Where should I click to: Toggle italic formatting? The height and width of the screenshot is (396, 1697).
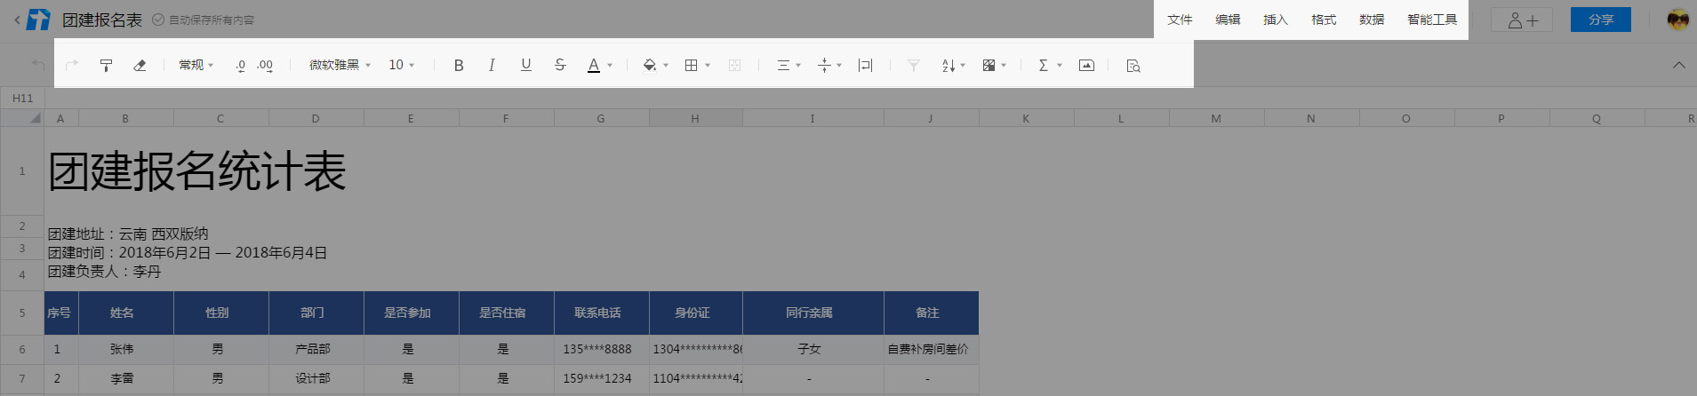(x=492, y=65)
